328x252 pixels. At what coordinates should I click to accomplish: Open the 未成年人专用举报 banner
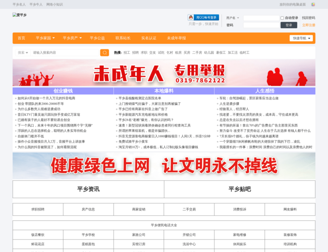click(164, 74)
